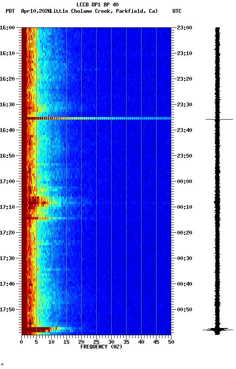Click the 'FREQUENCY (HZ)' axis title
Viewport: 236px width, 369px height.
(101, 347)
